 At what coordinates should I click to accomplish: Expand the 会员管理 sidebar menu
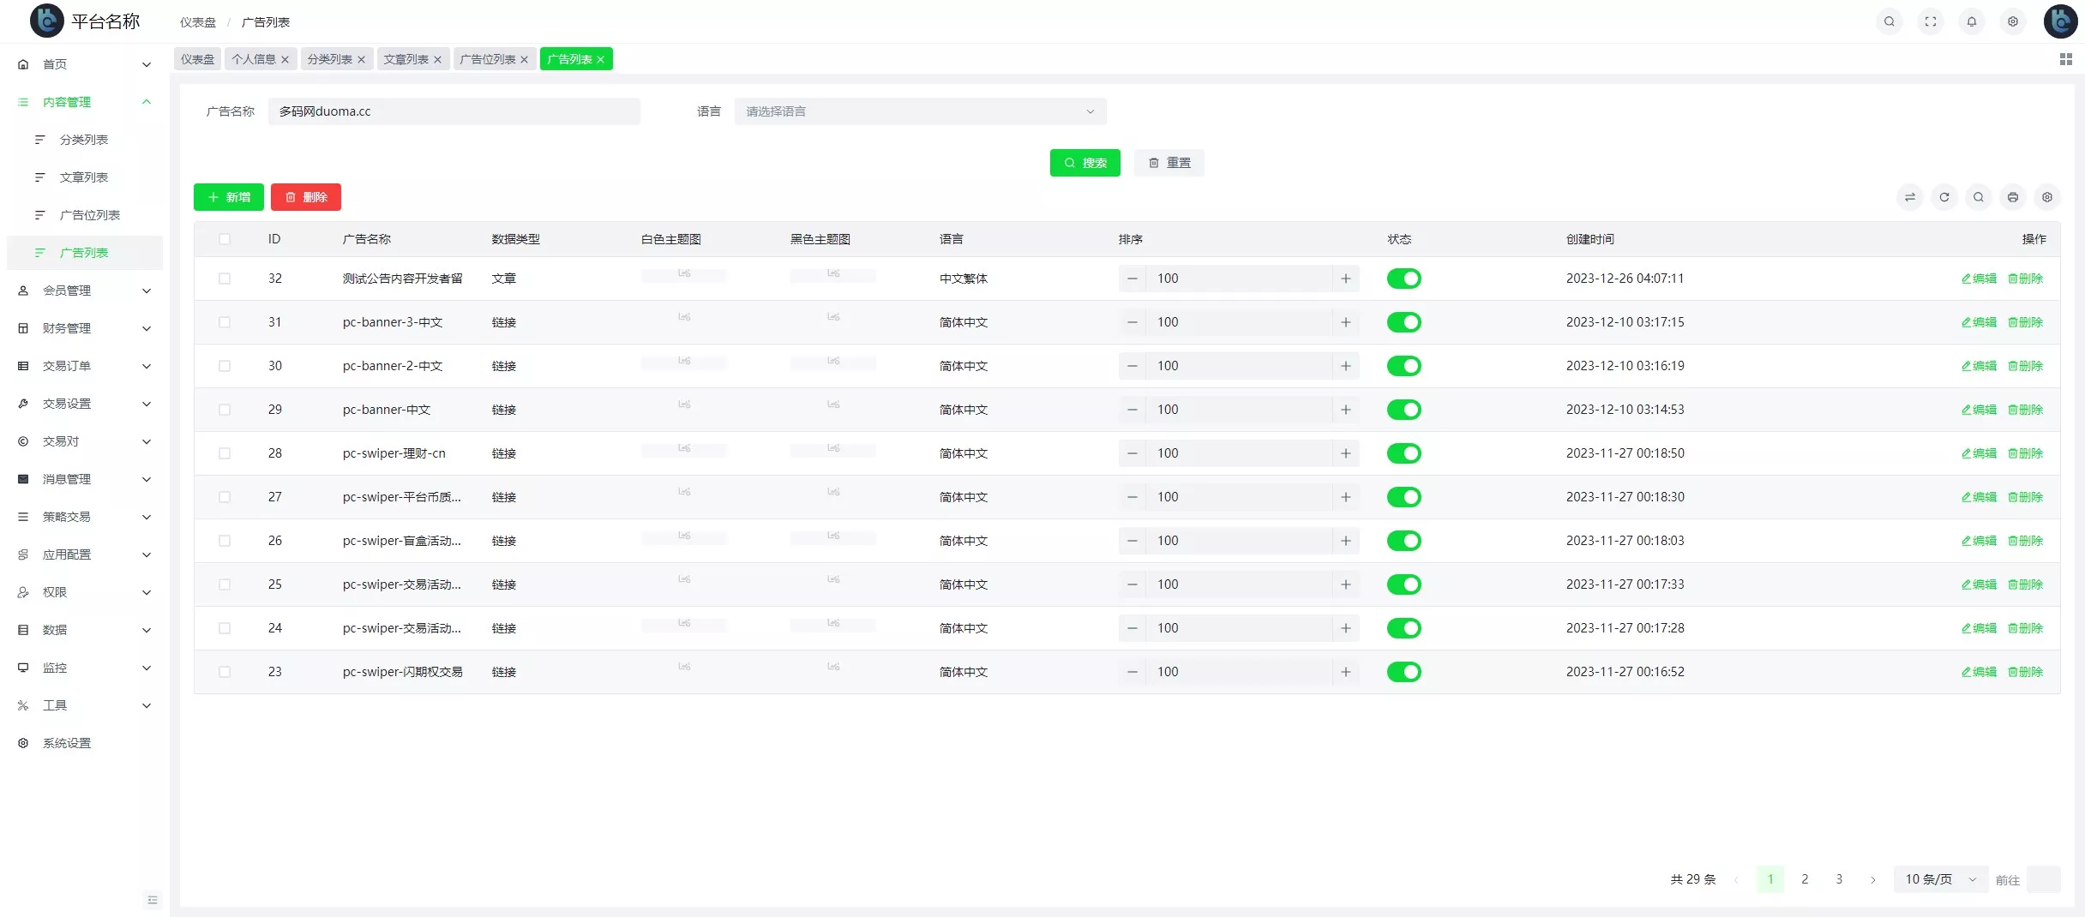pos(84,291)
